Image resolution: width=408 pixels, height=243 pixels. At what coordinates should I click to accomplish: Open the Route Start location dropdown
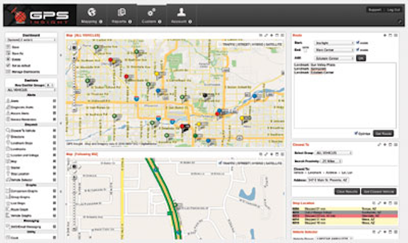pyautogui.click(x=334, y=43)
